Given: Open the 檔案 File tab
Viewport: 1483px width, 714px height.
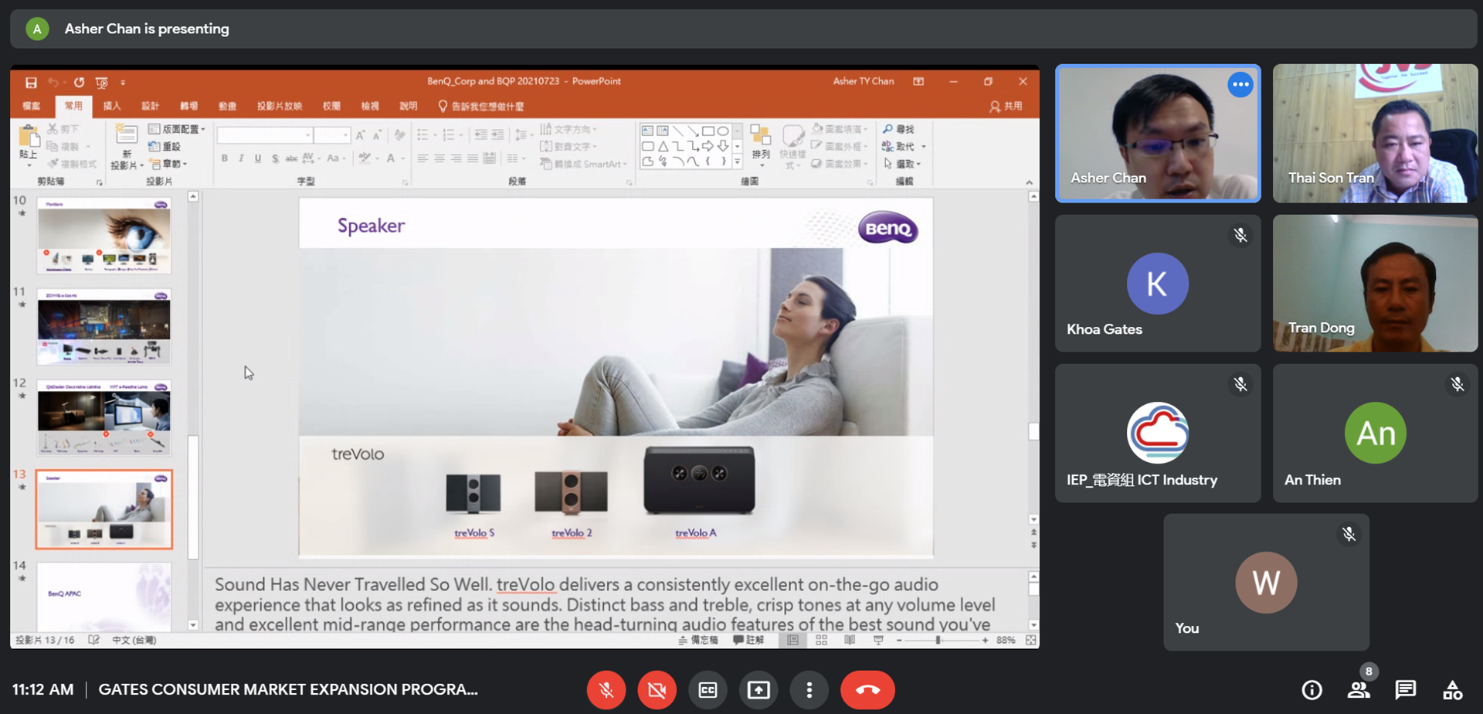Looking at the screenshot, I should (x=32, y=106).
